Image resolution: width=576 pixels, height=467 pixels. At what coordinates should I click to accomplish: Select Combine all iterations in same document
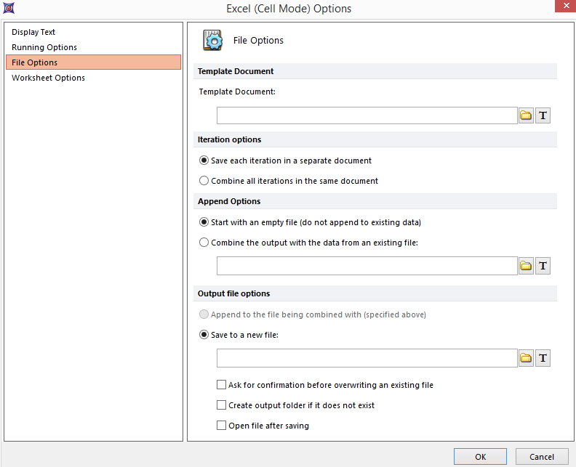[x=204, y=181]
